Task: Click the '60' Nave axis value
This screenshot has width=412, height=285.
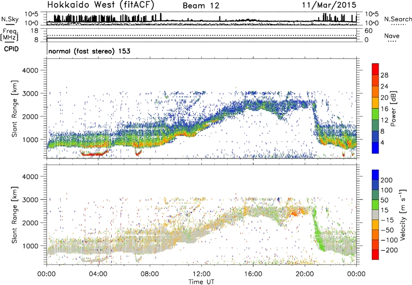Action: click(x=369, y=31)
